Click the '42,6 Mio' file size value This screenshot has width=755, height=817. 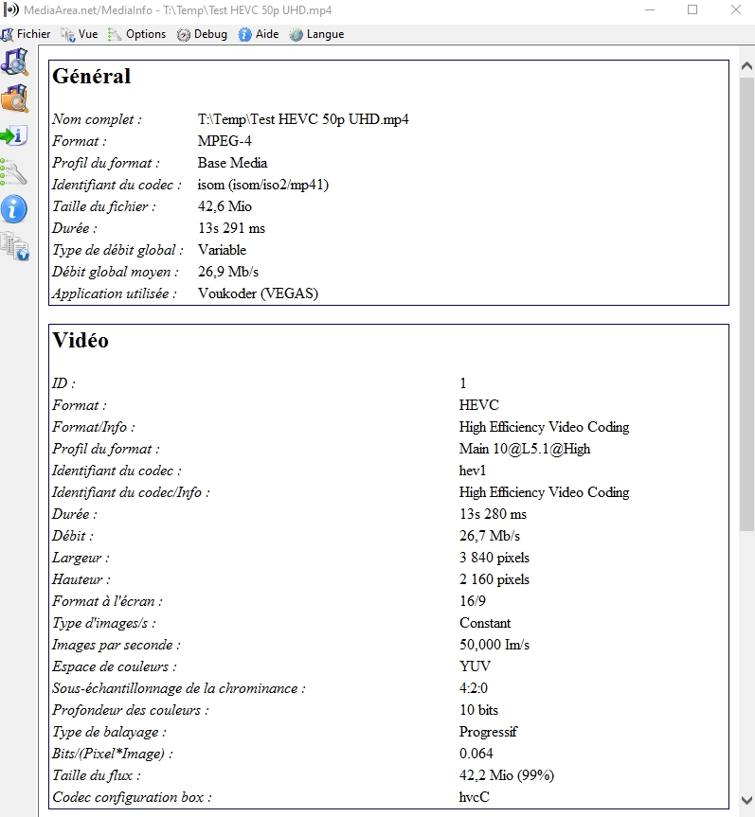(225, 207)
